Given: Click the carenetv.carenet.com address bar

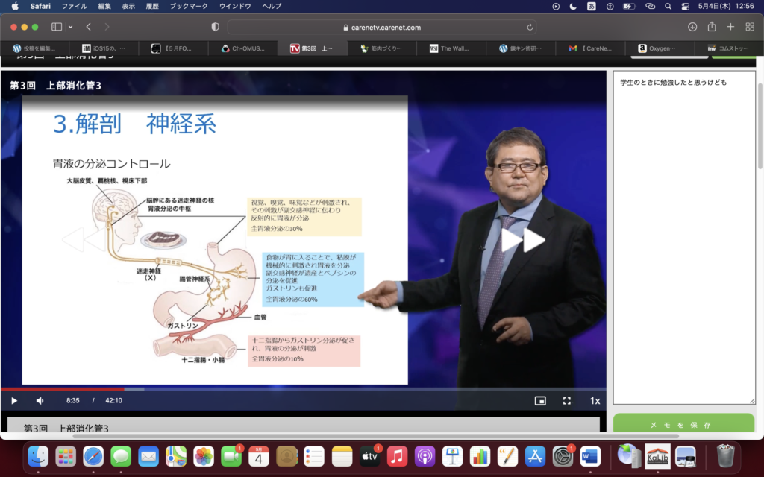Looking at the screenshot, I should [381, 27].
